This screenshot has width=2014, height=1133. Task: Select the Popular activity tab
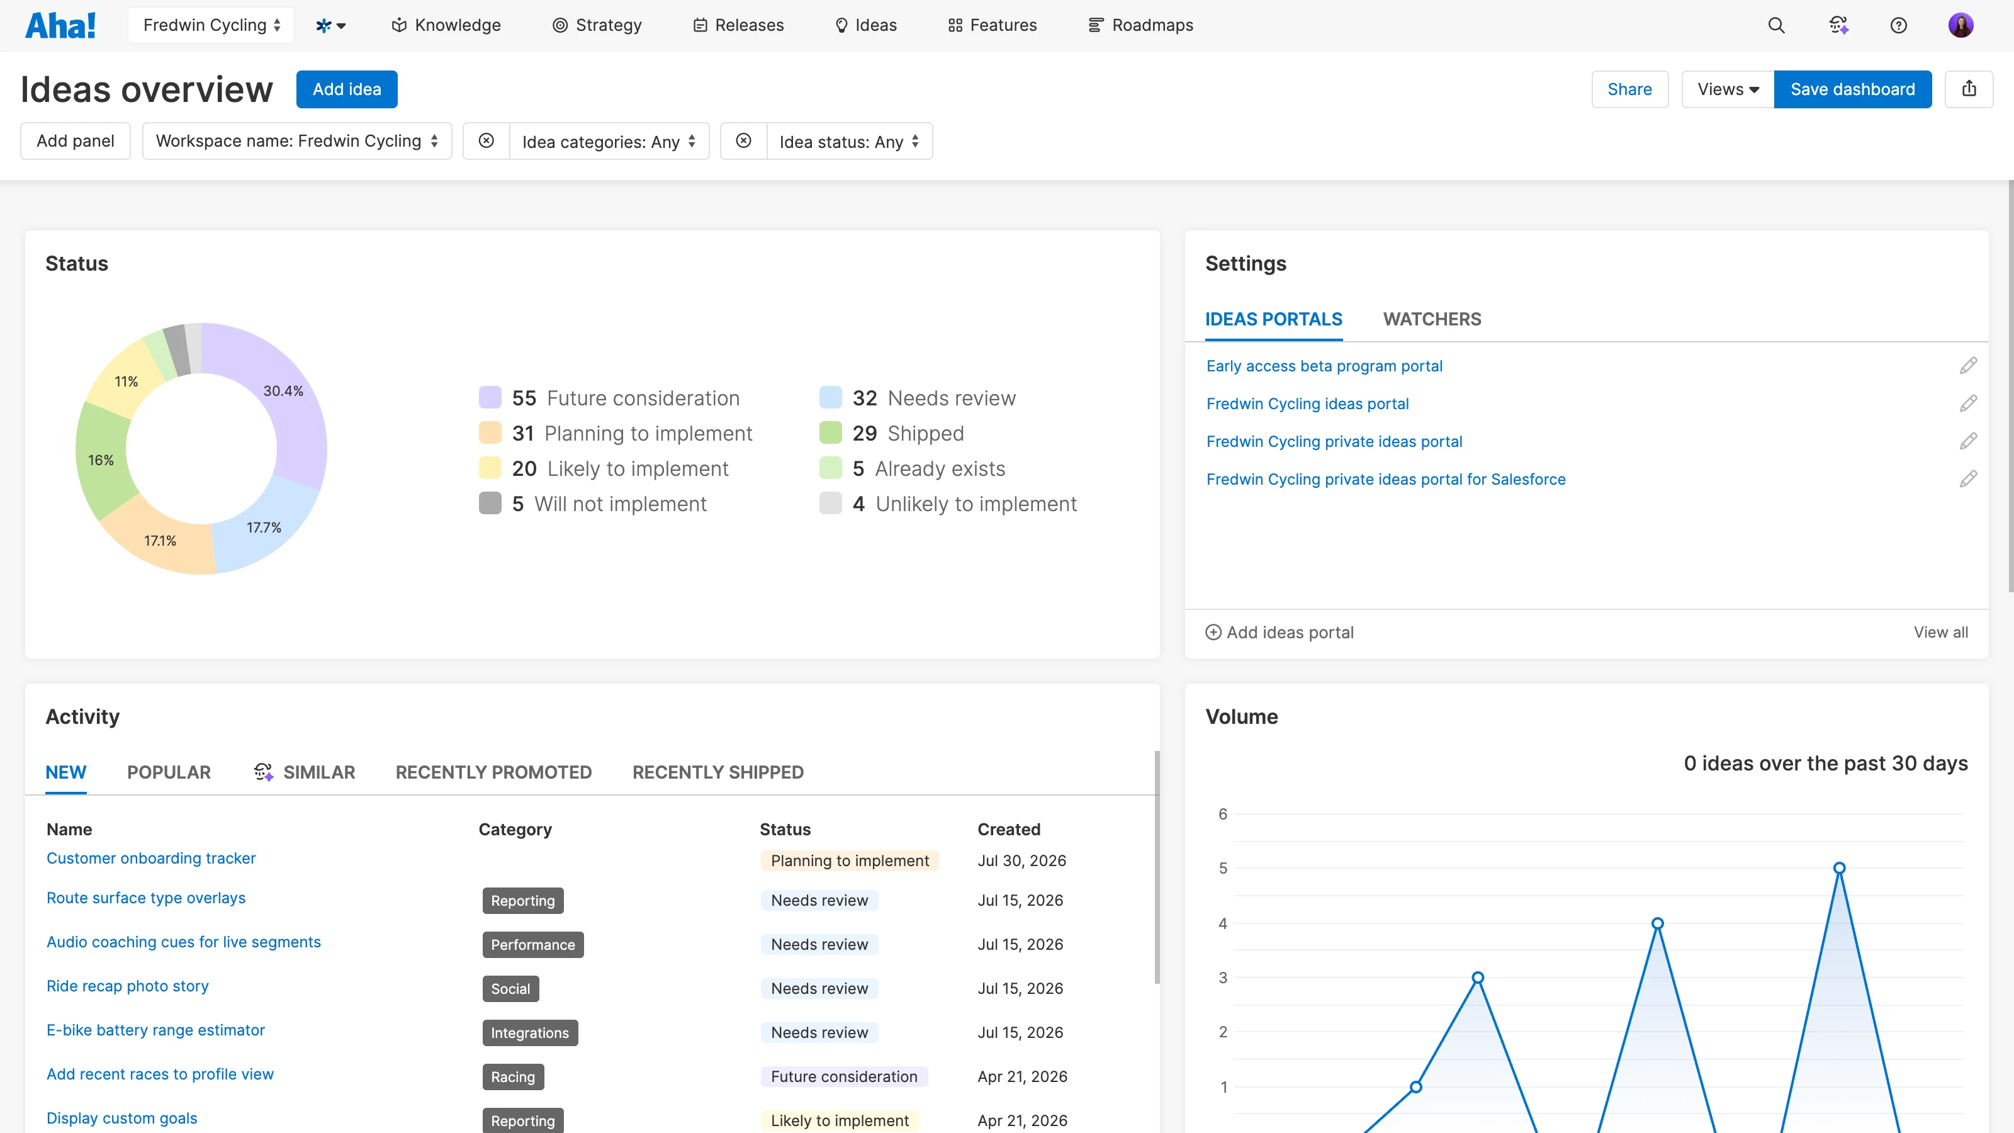tap(169, 772)
